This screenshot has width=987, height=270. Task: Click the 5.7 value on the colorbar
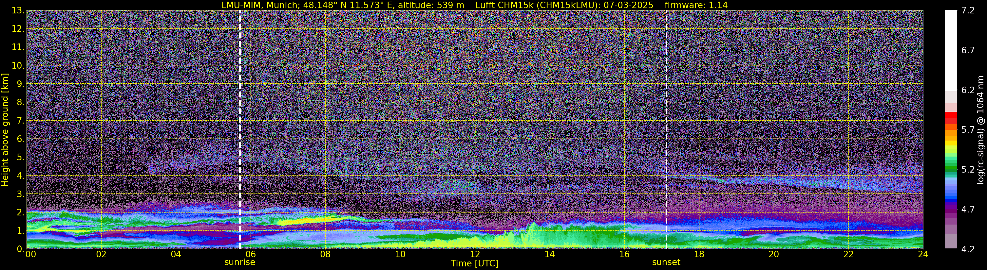pyautogui.click(x=968, y=130)
